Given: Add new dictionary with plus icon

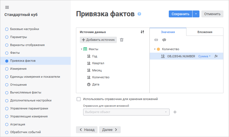Looking at the screenshot, I should click(175, 112).
